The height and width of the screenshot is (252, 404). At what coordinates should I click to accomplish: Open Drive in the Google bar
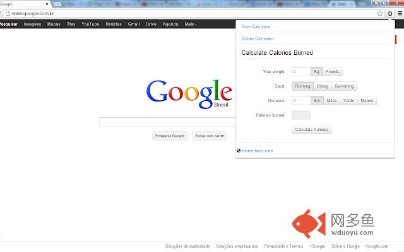pos(151,24)
